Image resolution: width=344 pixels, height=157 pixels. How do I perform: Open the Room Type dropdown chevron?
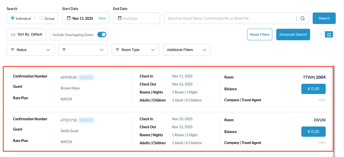pos(153,50)
